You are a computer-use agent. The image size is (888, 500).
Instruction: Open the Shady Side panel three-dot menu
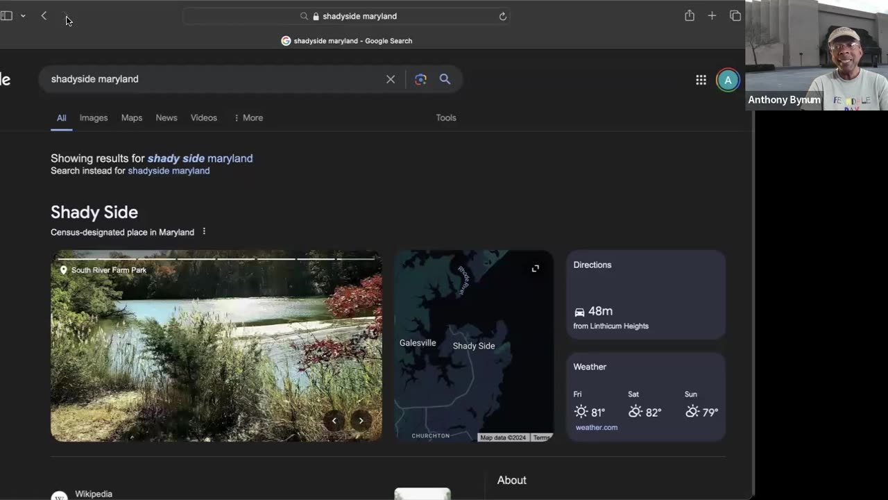coord(204,231)
